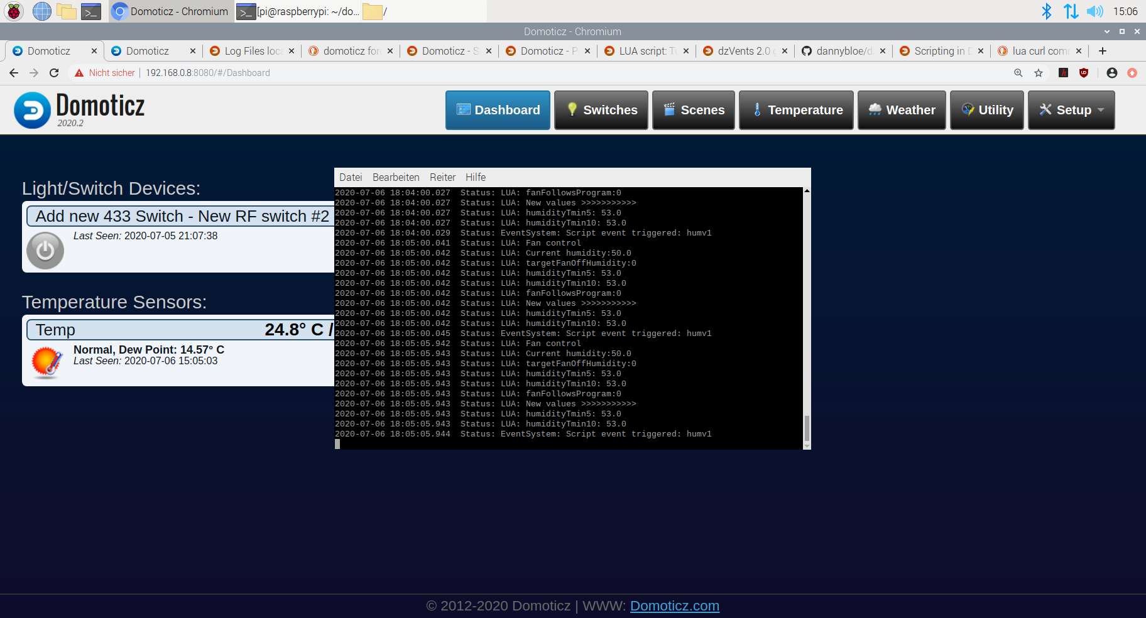The height and width of the screenshot is (618, 1146).
Task: Select 'Domoticz - Chromium' in taskbar
Action: point(171,11)
